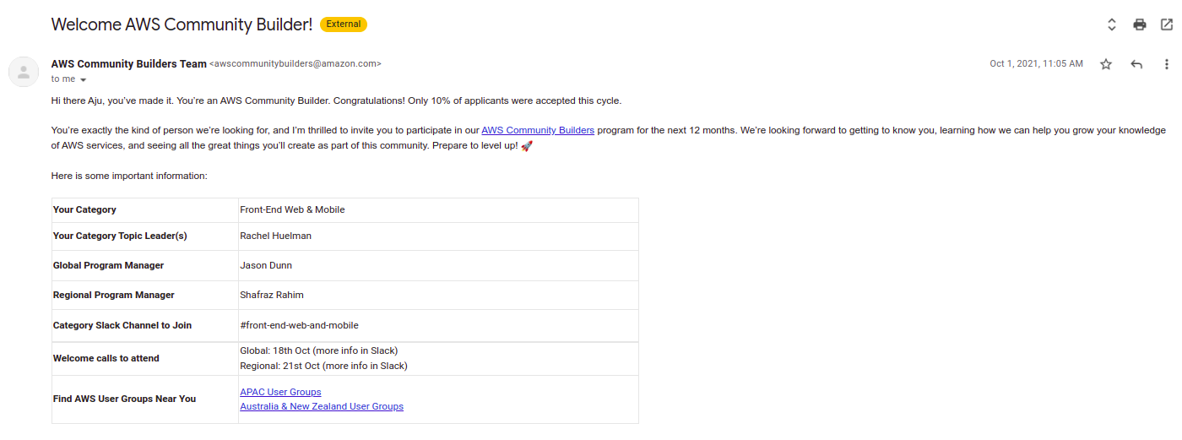1182x440 pixels.
Task: Open the email in a new window
Action: [x=1167, y=24]
